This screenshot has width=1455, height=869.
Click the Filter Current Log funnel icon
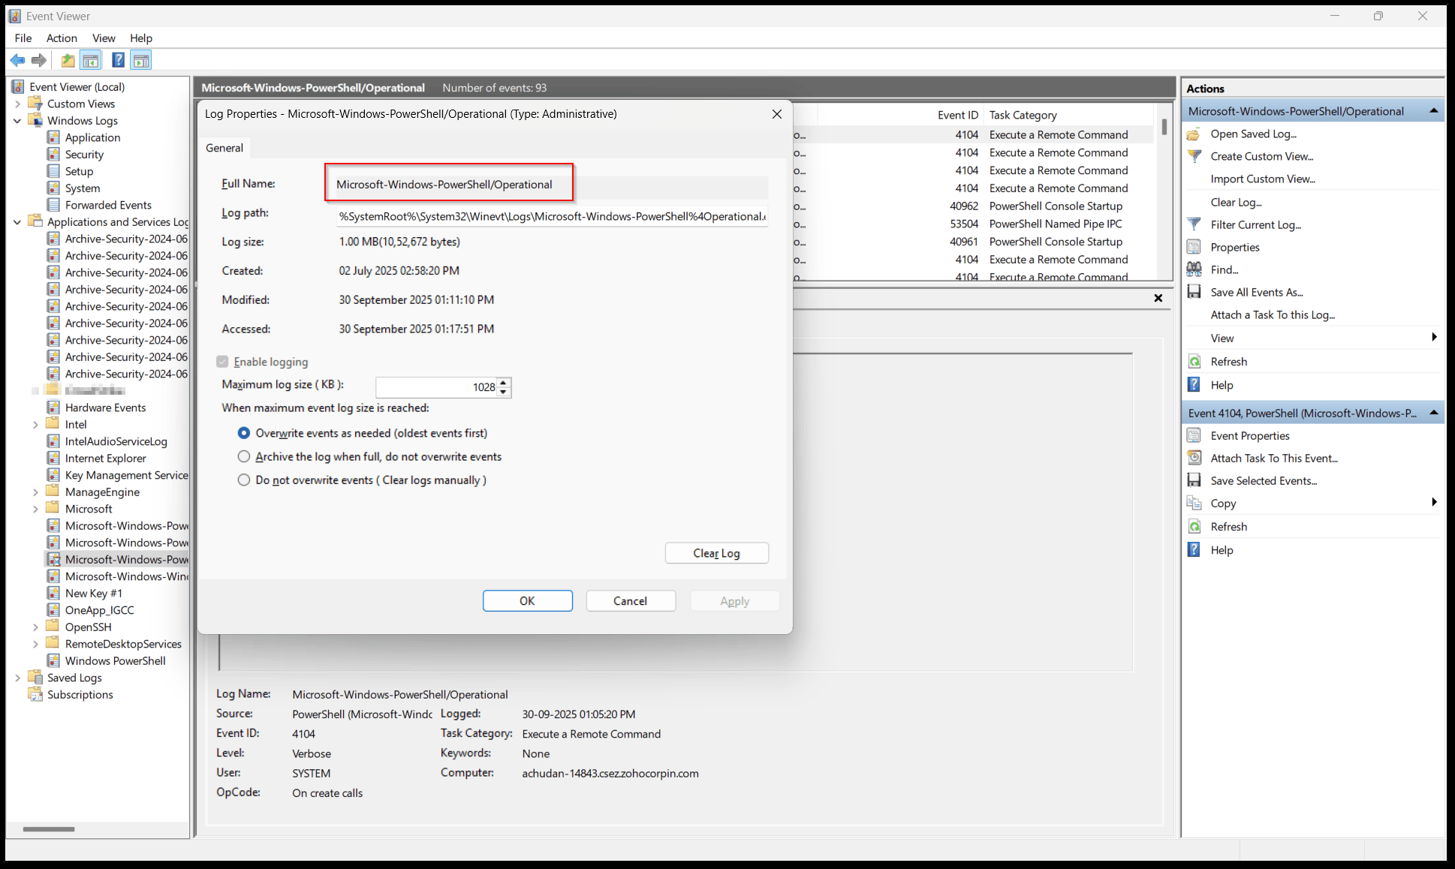pyautogui.click(x=1194, y=224)
